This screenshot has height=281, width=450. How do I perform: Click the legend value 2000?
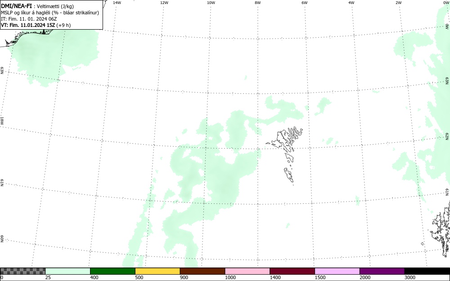coord(365,277)
